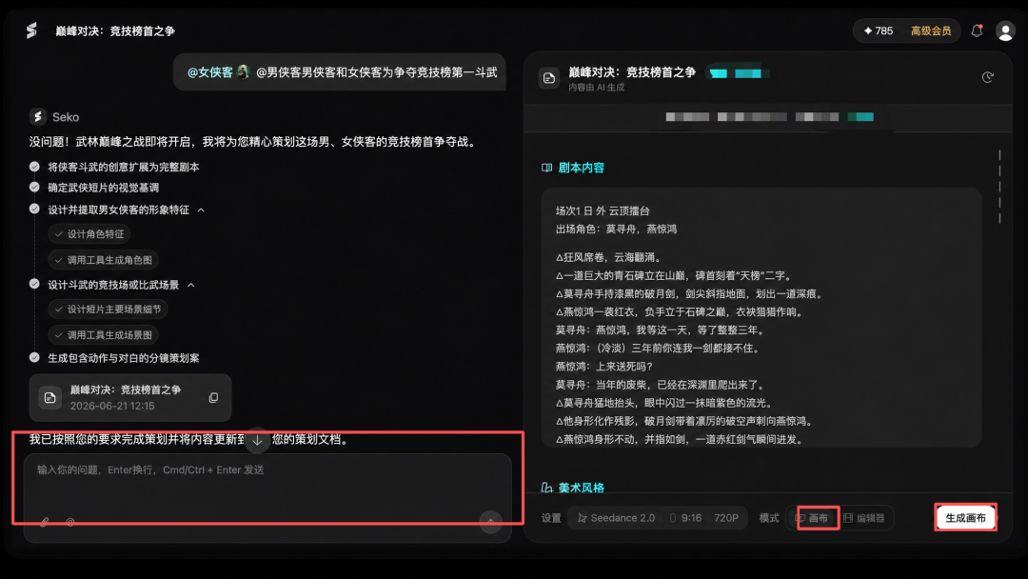Click script line 当年的废柴，已经在深渊里爬出来了
The width and height of the screenshot is (1028, 579).
pyautogui.click(x=660, y=385)
